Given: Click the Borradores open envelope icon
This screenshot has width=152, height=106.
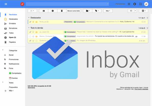Looking at the screenshot, I should point(6,28).
